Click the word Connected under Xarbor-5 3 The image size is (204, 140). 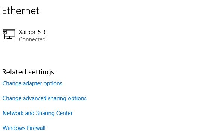coord(32,39)
